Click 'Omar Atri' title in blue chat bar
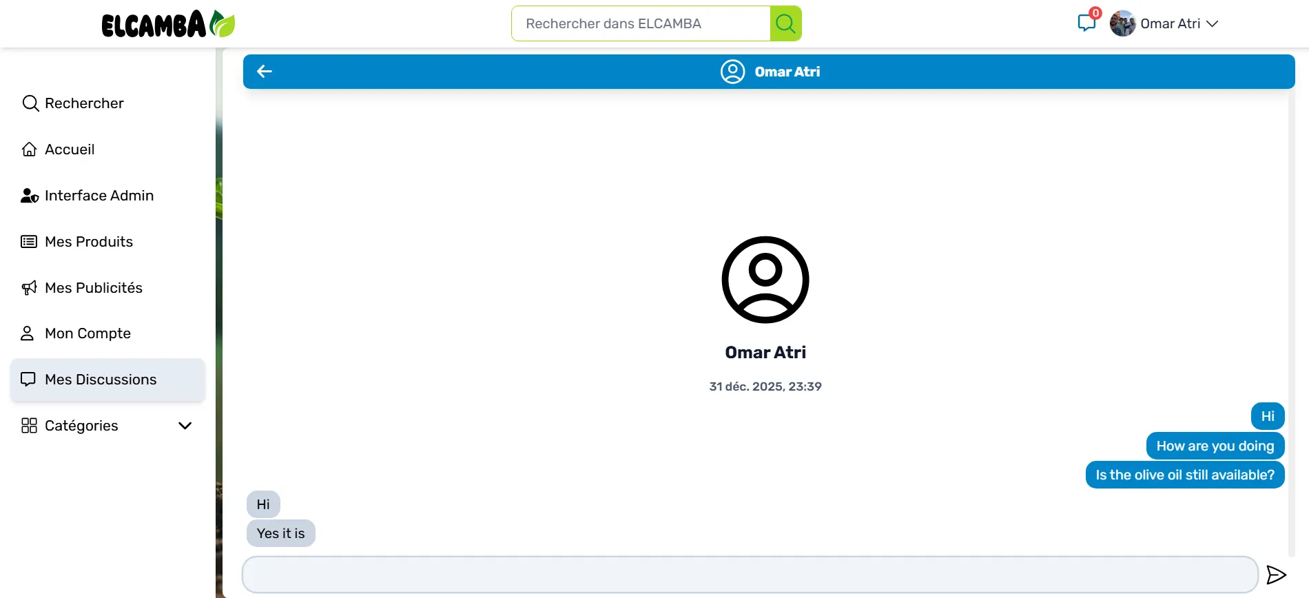 click(787, 72)
